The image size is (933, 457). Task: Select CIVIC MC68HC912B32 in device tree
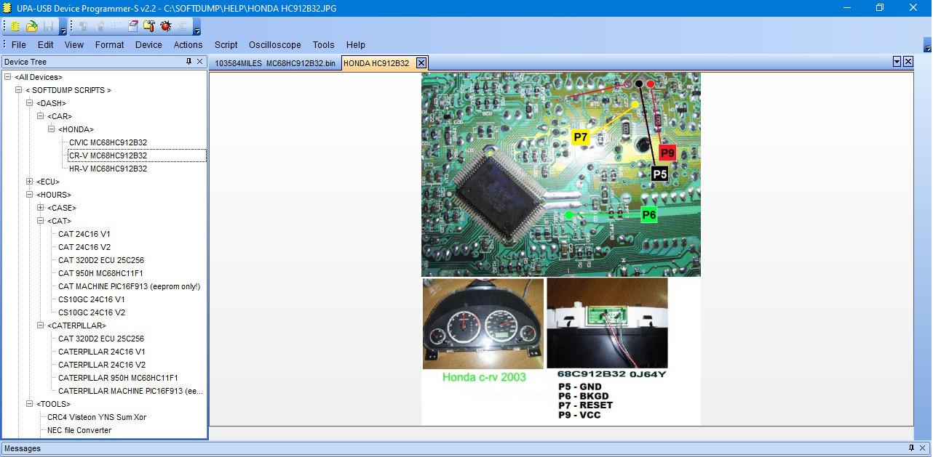[108, 142]
